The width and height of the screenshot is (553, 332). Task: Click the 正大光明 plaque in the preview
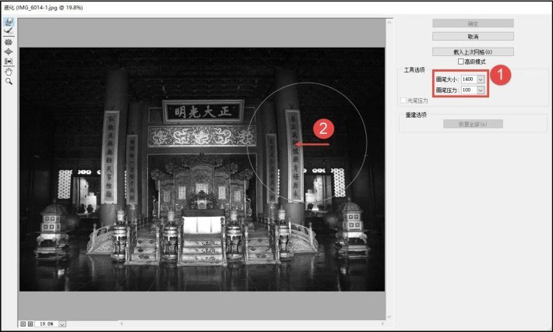click(203, 112)
